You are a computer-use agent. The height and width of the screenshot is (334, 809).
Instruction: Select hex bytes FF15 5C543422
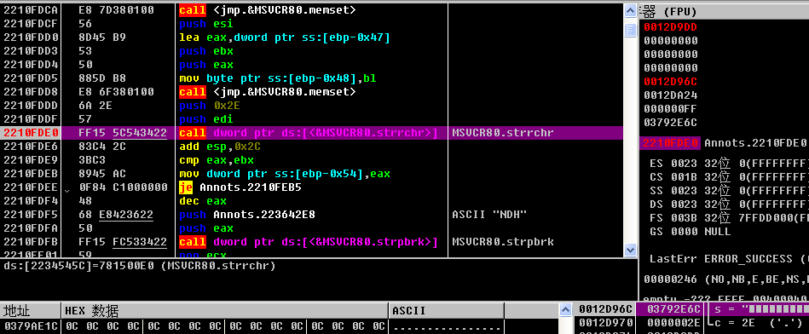123,133
